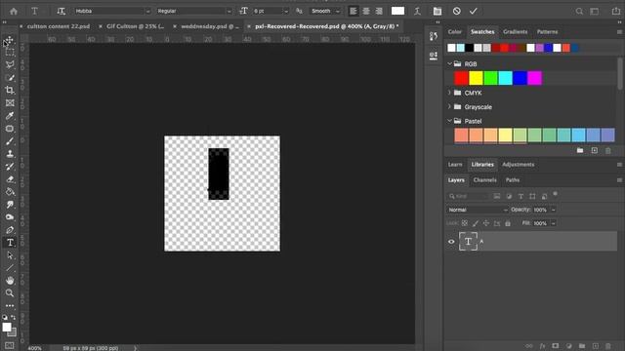The height and width of the screenshot is (351, 625).
Task: Toggle lock transparent pixels
Action: (x=465, y=223)
